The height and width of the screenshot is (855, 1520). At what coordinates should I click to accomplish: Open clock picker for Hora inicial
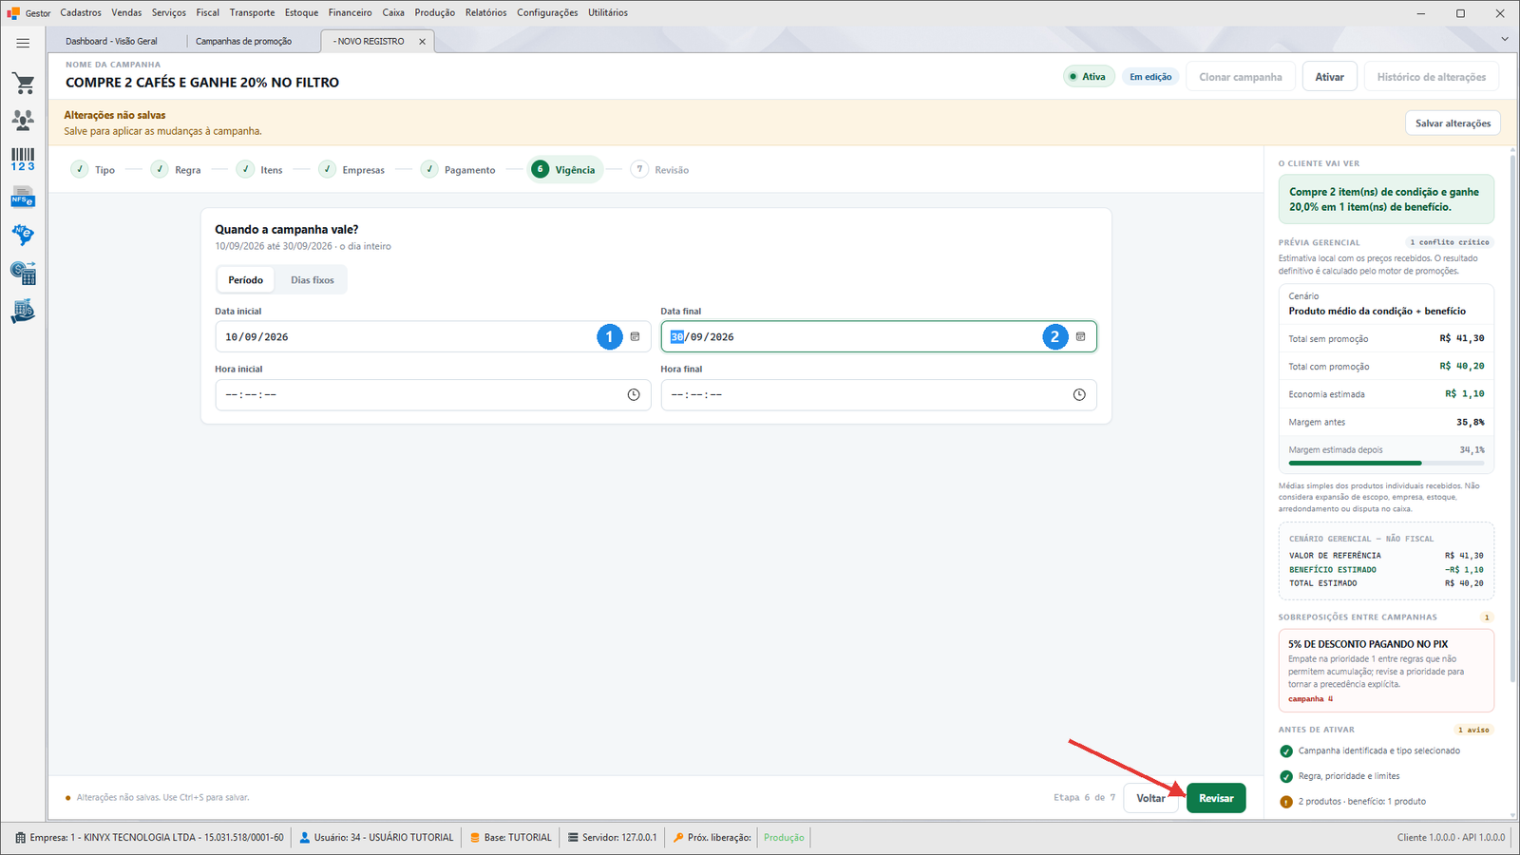click(634, 395)
